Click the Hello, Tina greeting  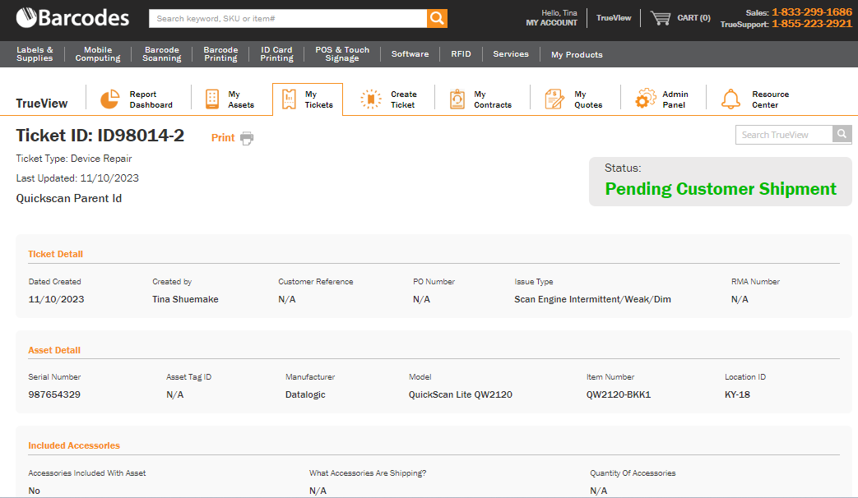click(x=559, y=13)
